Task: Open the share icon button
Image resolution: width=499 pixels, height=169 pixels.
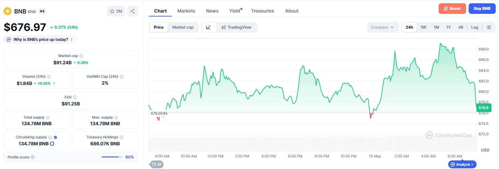Action: click(133, 11)
